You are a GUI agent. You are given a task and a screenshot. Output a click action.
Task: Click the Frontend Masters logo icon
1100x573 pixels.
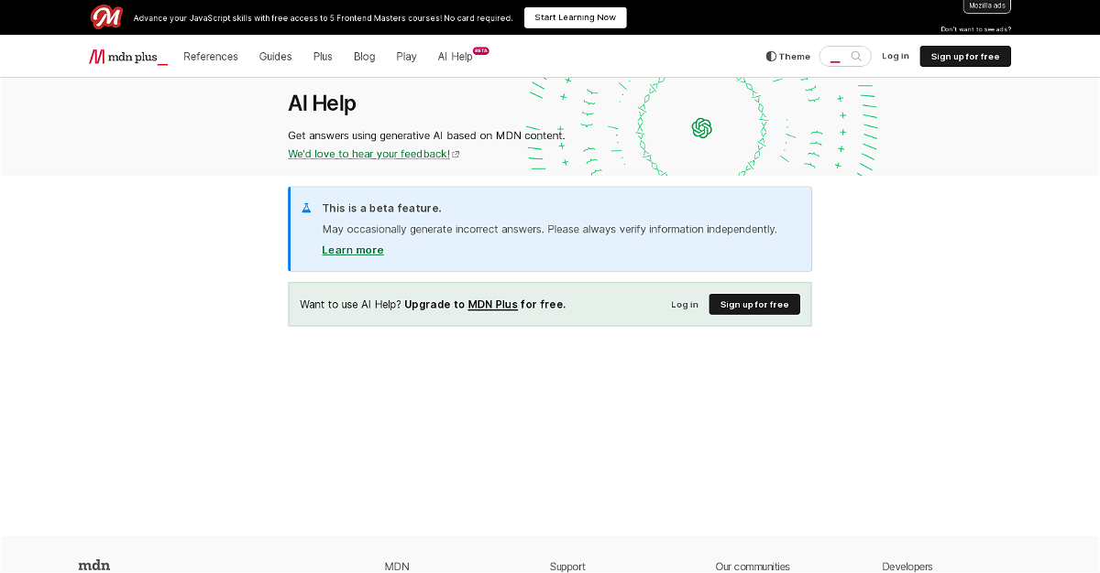[x=106, y=16]
